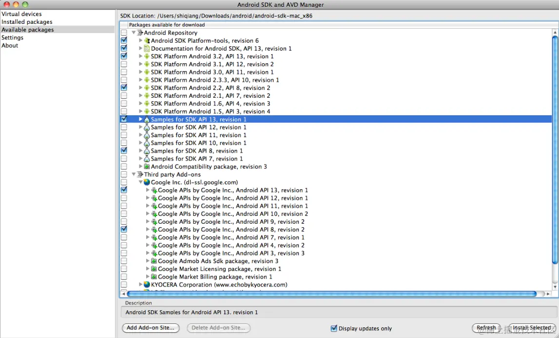Expand Samples for SDK API 10 row
This screenshot has width=559, height=338.
(x=141, y=142)
